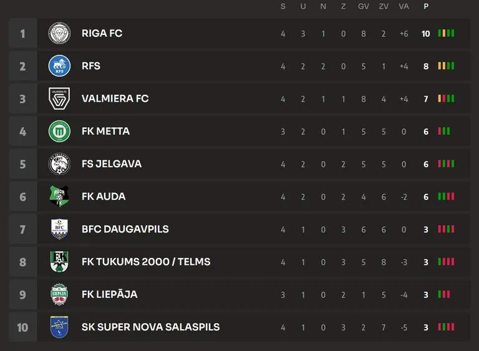479x351 pixels.
Task: Sort by the GV goals scored header
Action: tap(364, 6)
